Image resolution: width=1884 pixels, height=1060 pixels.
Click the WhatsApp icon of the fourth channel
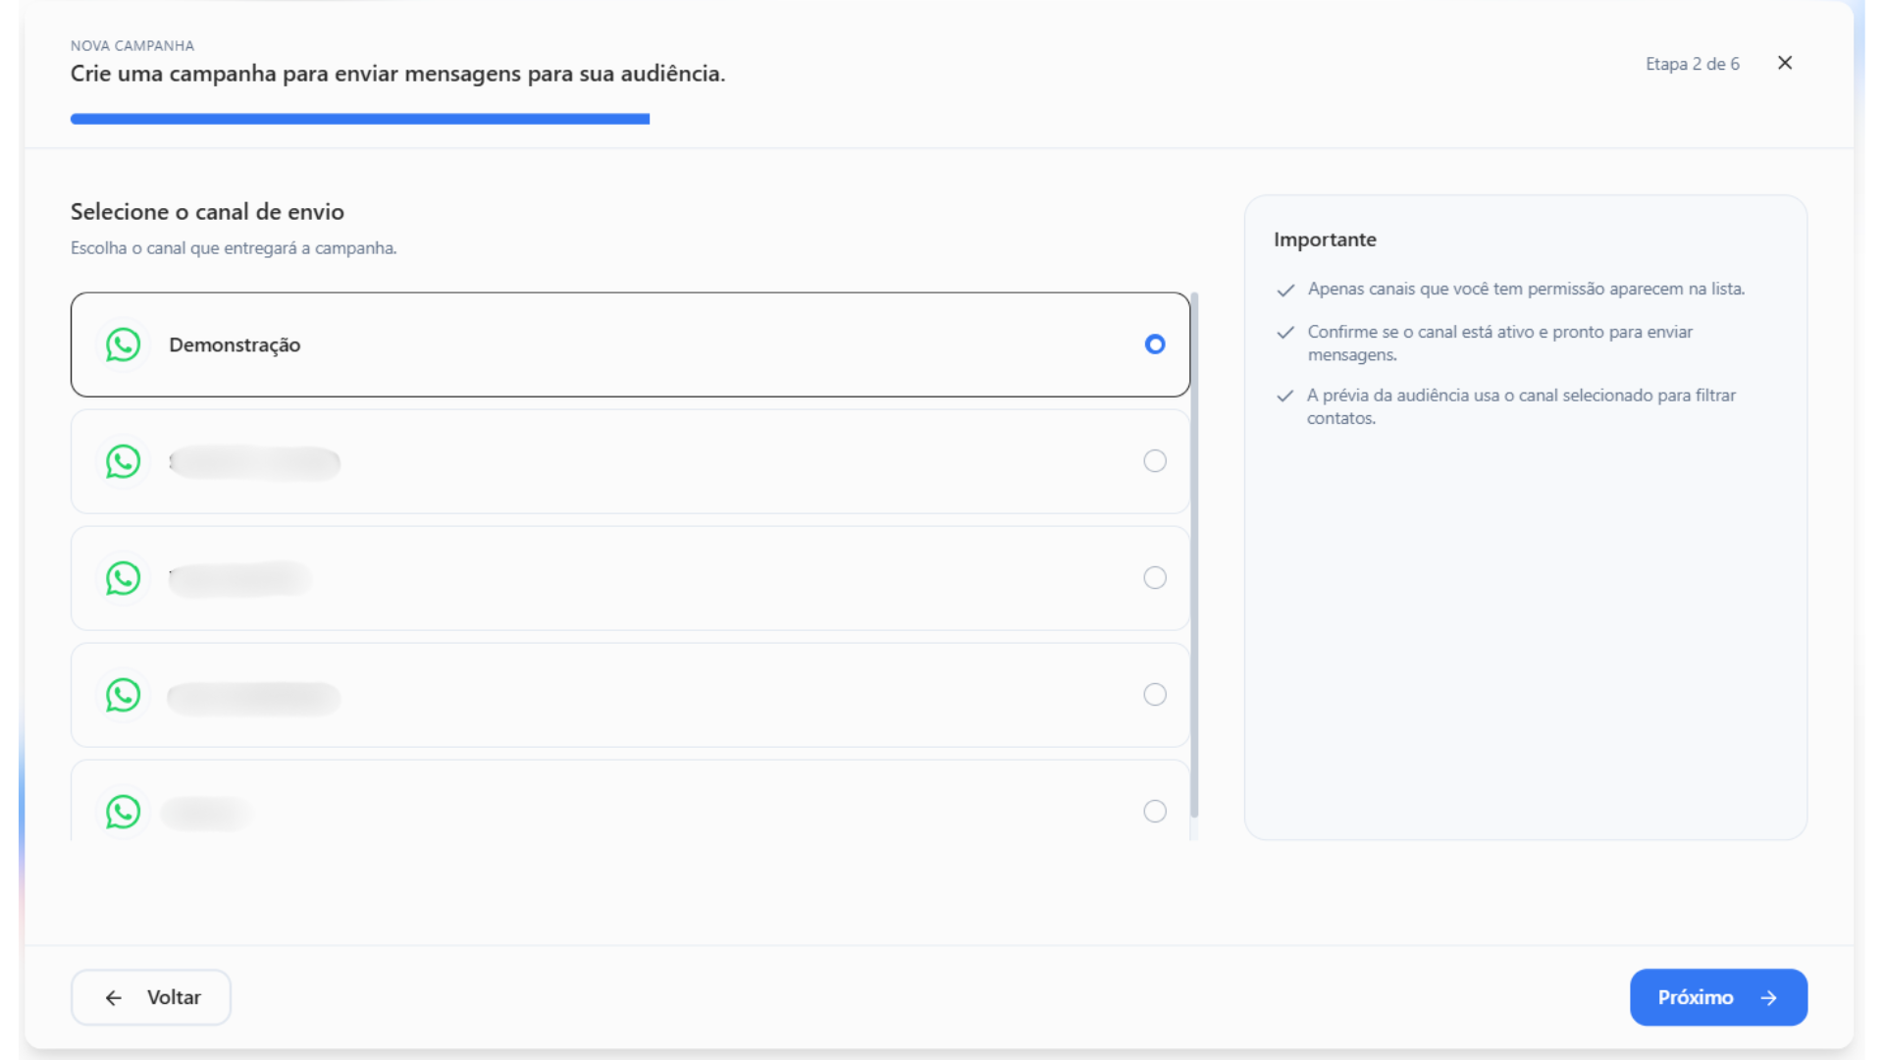tap(124, 695)
